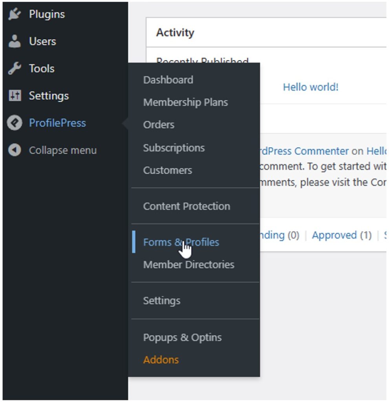Click the Settings sliders icon in the sidebar
The width and height of the screenshot is (389, 402).
(15, 96)
